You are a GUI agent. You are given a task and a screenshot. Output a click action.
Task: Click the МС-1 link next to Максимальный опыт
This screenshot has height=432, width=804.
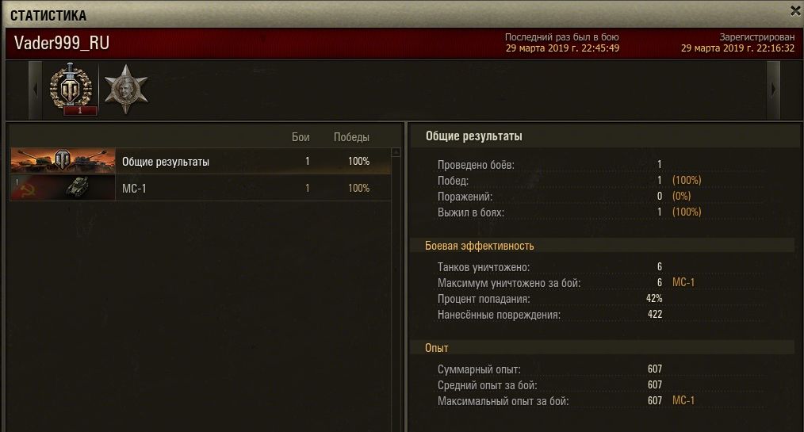pos(683,400)
